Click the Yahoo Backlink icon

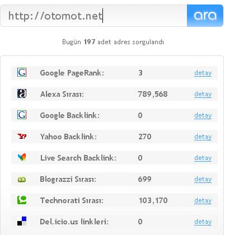(x=22, y=137)
